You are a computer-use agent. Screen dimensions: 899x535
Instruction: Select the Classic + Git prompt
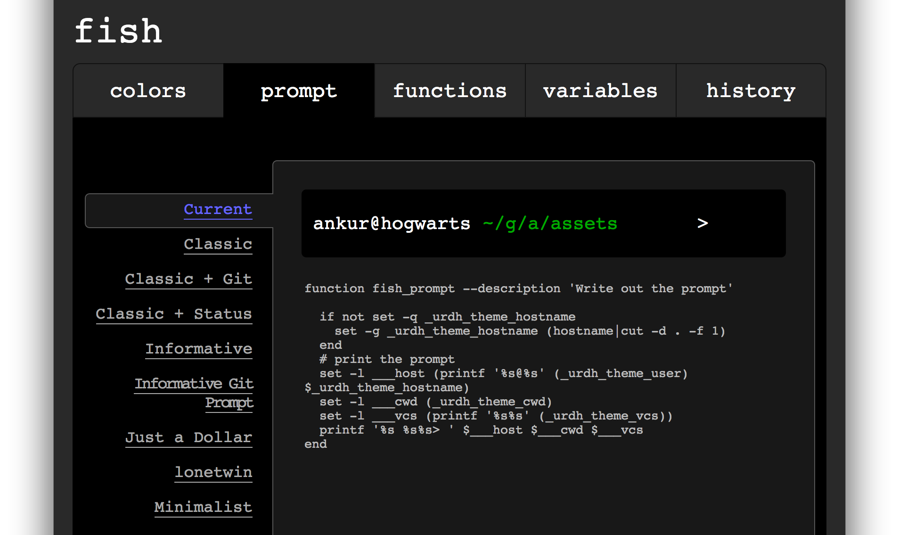tap(188, 279)
